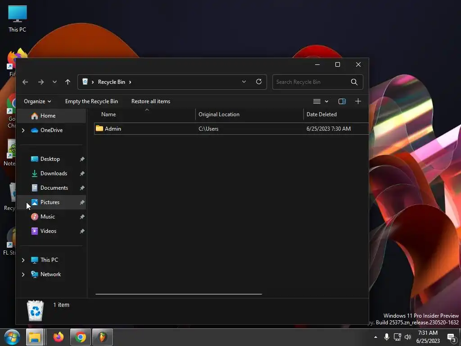Toggle the preview pane
Viewport: 461px width, 346px height.
tap(342, 101)
